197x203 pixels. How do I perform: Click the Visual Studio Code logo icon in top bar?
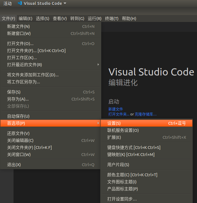(20, 3)
